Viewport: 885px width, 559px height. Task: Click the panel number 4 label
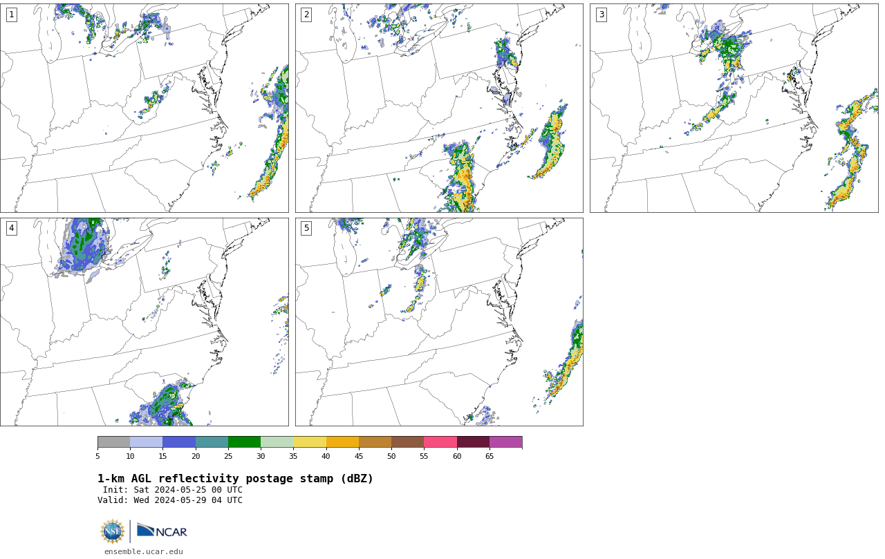coord(12,228)
